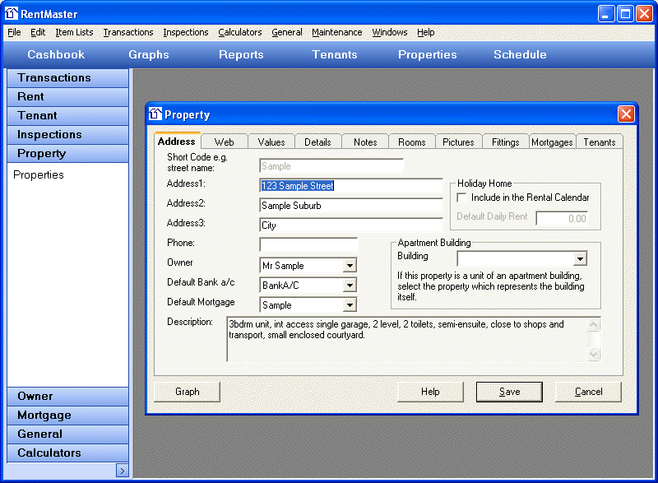Click the Phone input field
This screenshot has height=483, width=658.
point(308,244)
